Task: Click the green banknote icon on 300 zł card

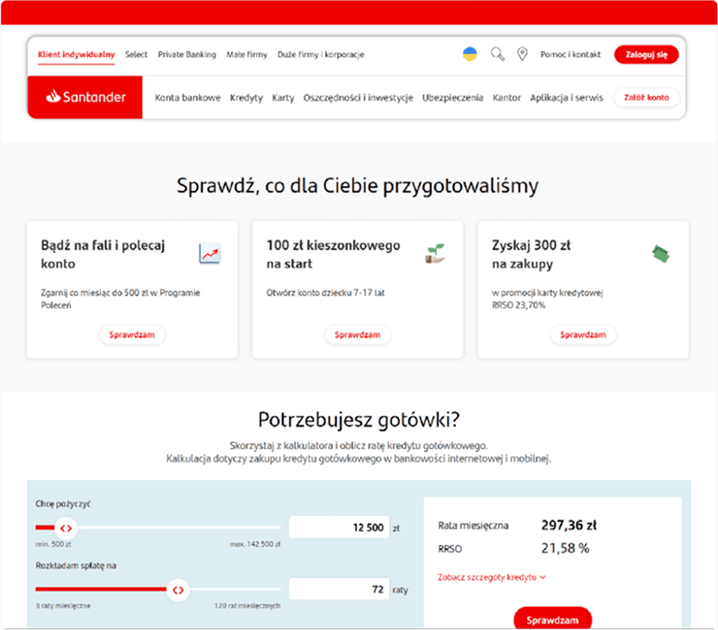Action: [661, 254]
